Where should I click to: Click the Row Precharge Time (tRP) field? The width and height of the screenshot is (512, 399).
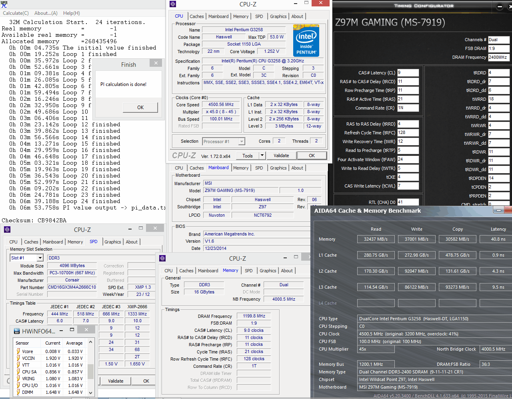(408, 90)
